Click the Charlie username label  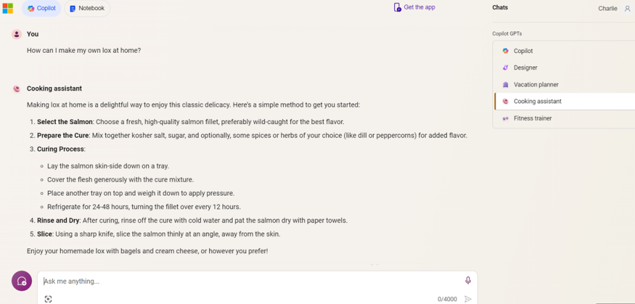607,9
